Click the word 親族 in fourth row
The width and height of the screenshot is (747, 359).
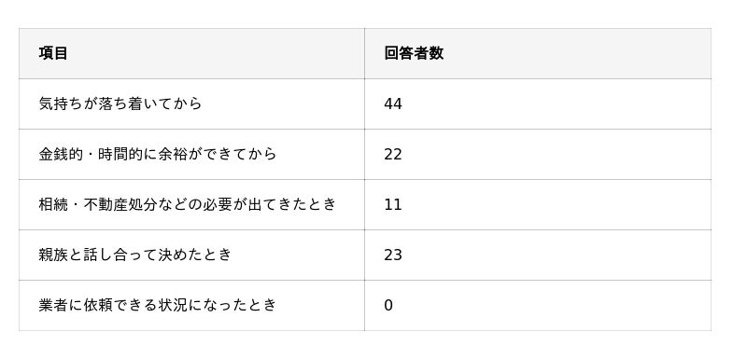tap(53, 255)
